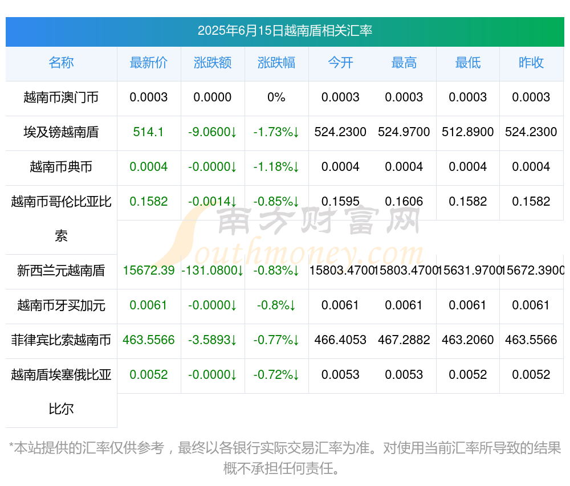Click the open value 0.1595
Image resolution: width=570 pixels, height=486 pixels.
[340, 201]
